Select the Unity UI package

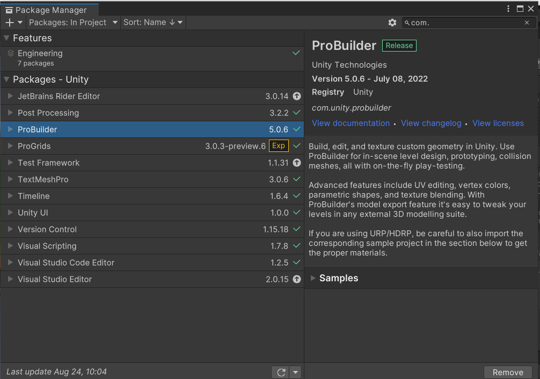(152, 213)
